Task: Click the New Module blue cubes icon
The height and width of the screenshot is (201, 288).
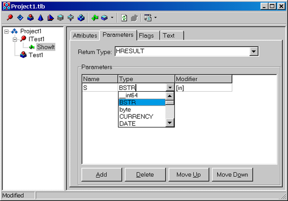Action: pyautogui.click(x=81, y=18)
